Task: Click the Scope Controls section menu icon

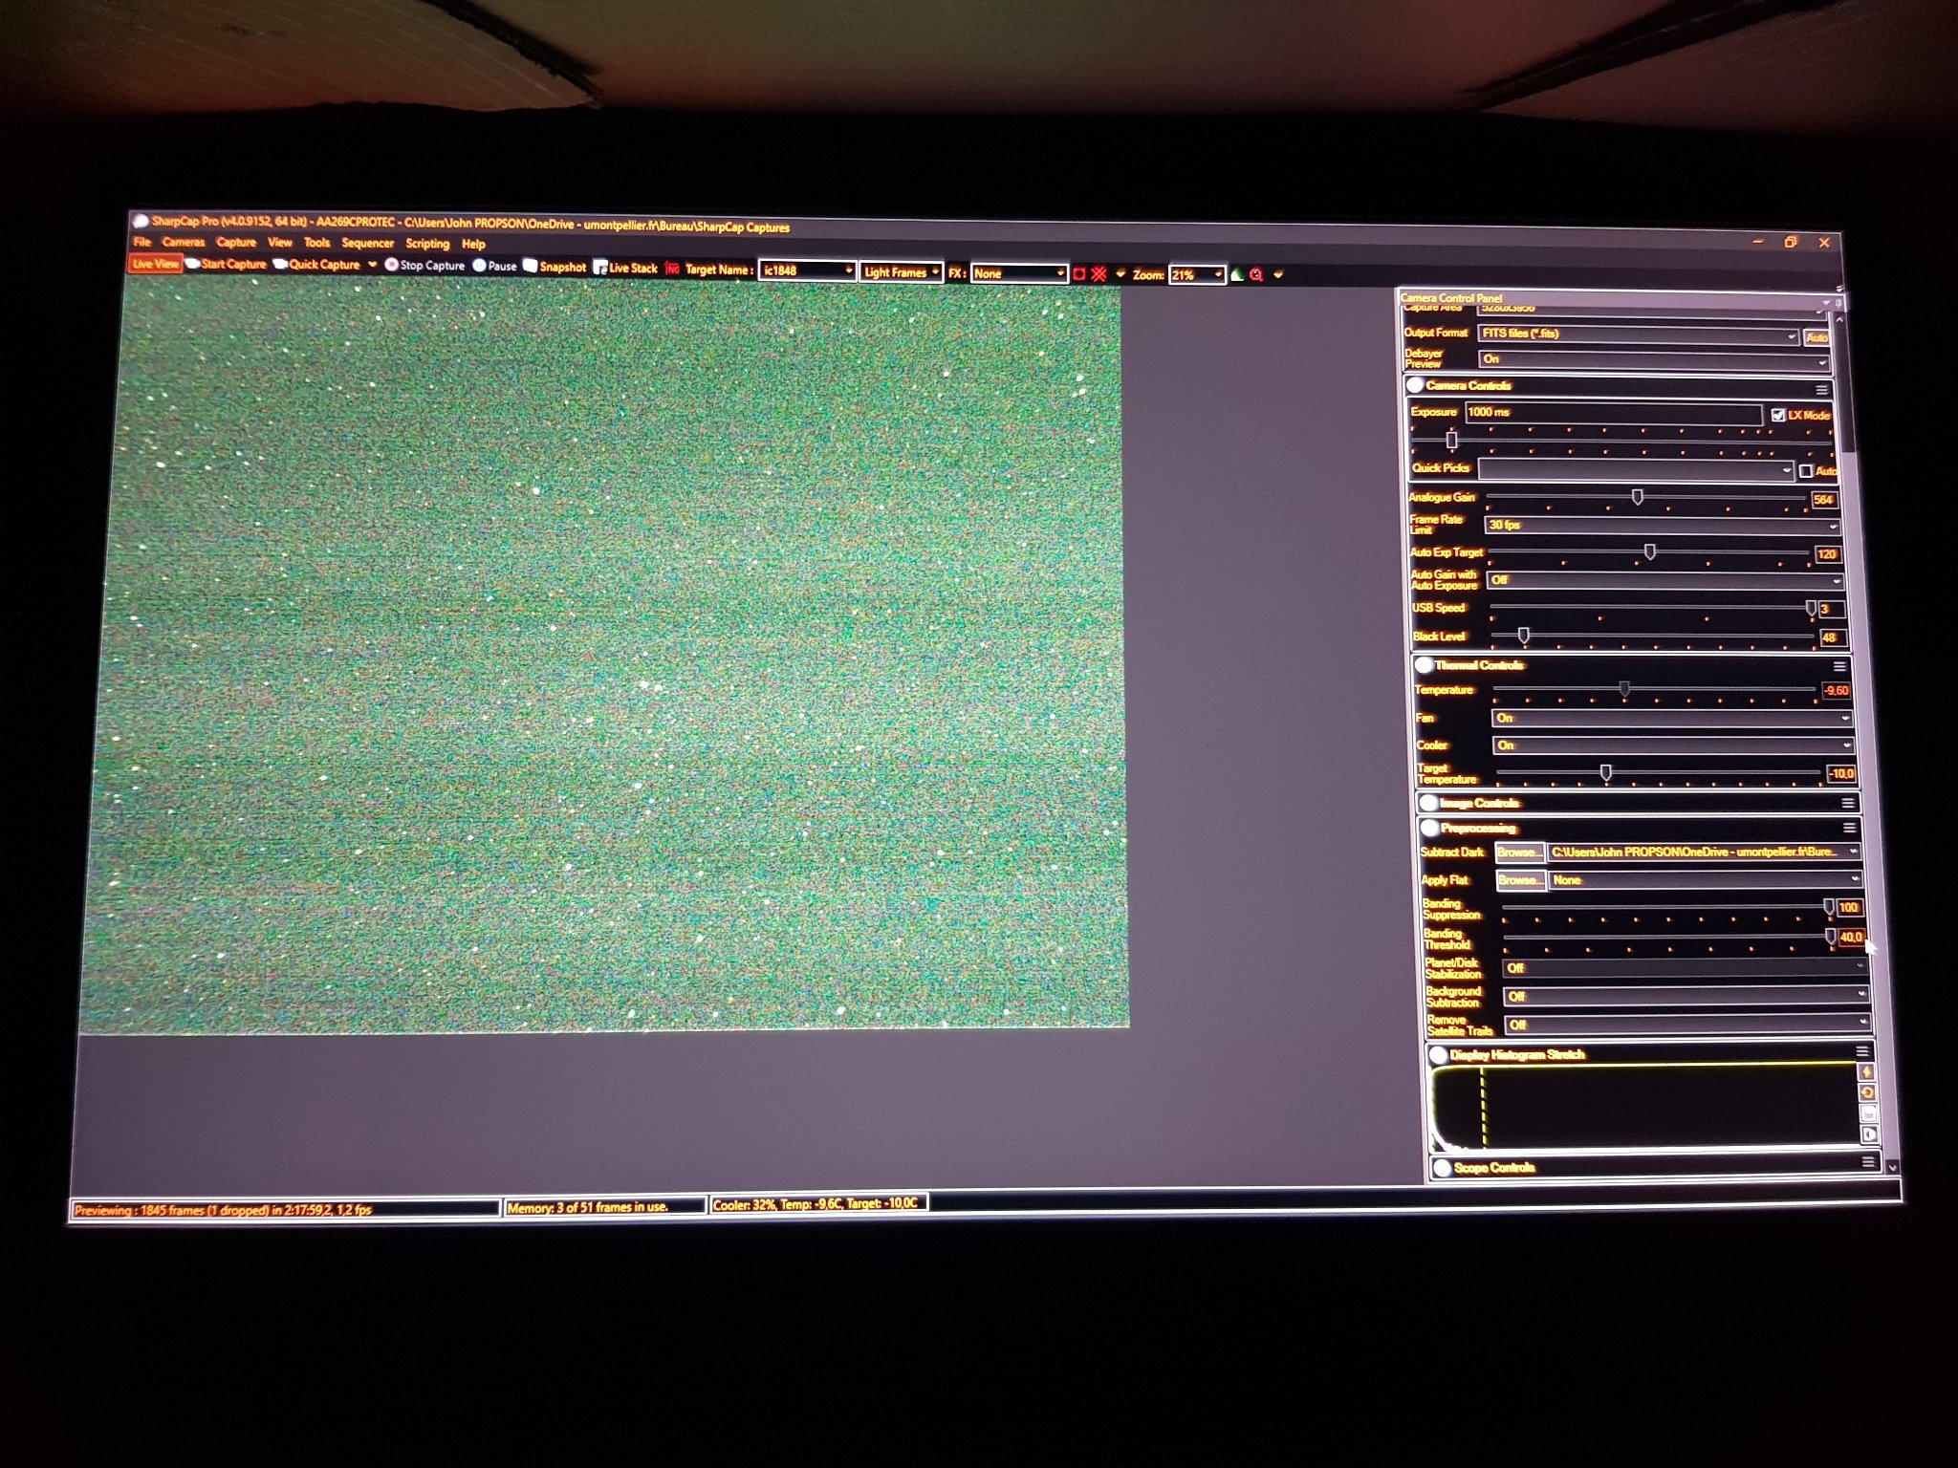Action: click(x=1867, y=1161)
